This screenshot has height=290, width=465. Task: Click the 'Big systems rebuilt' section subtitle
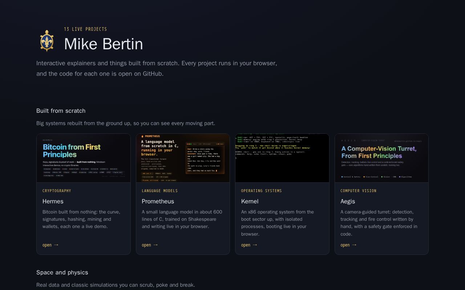coord(126,123)
